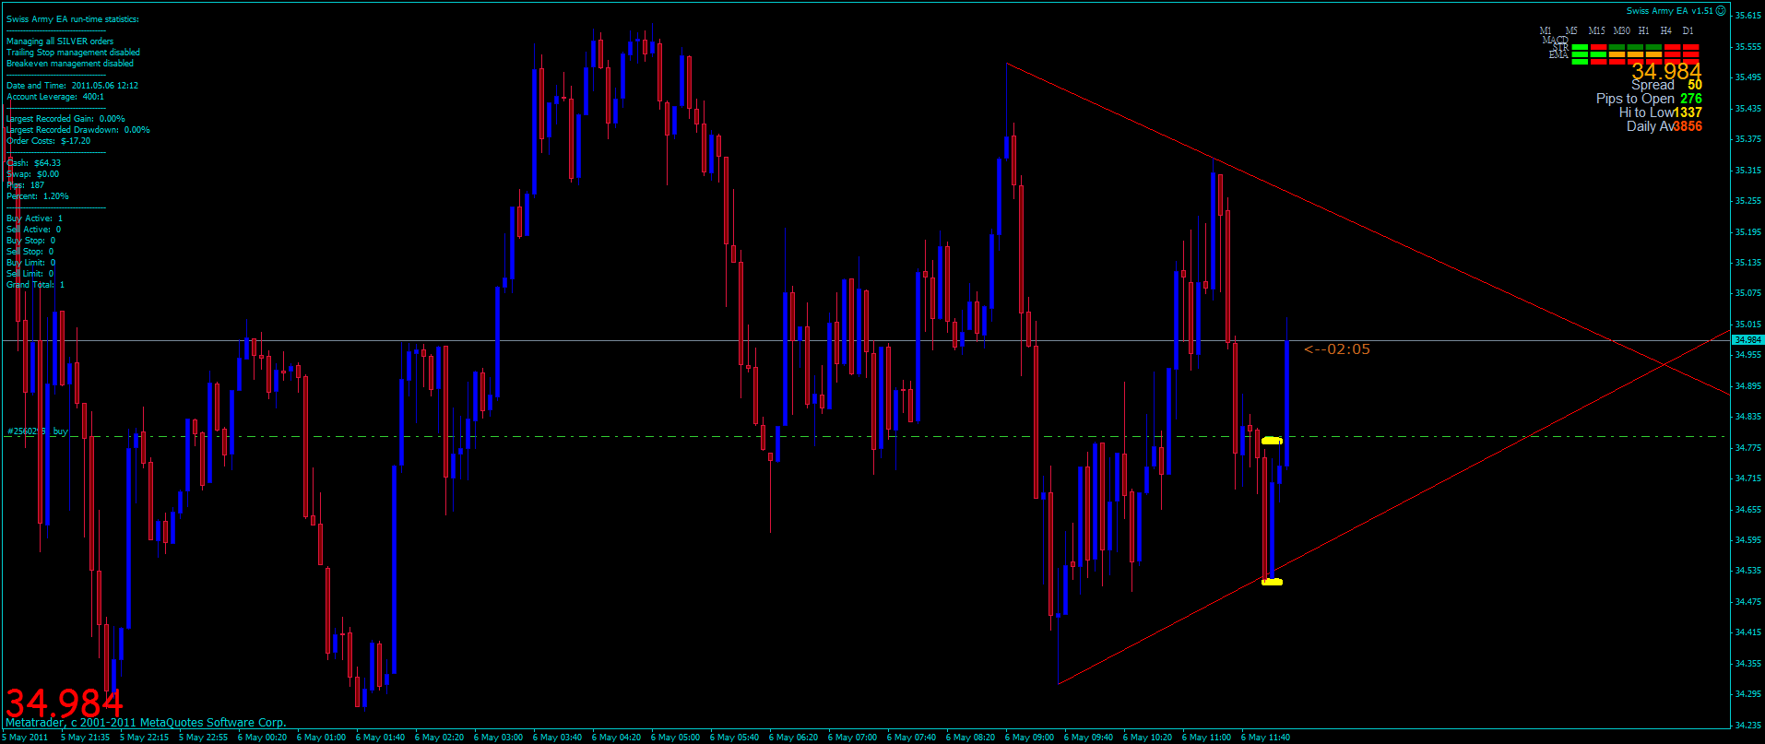Click the candle countdown timer label <--02:05

1337,349
